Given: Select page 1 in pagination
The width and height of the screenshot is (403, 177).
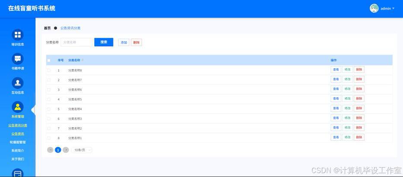Looking at the screenshot, I should (58, 150).
